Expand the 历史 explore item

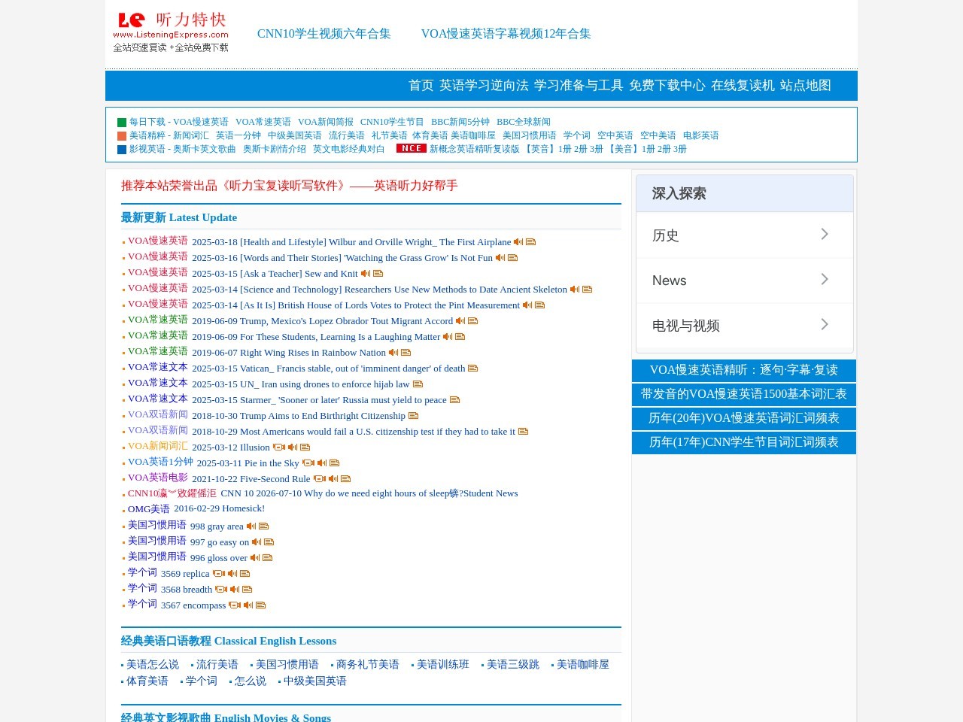pyautogui.click(x=745, y=235)
